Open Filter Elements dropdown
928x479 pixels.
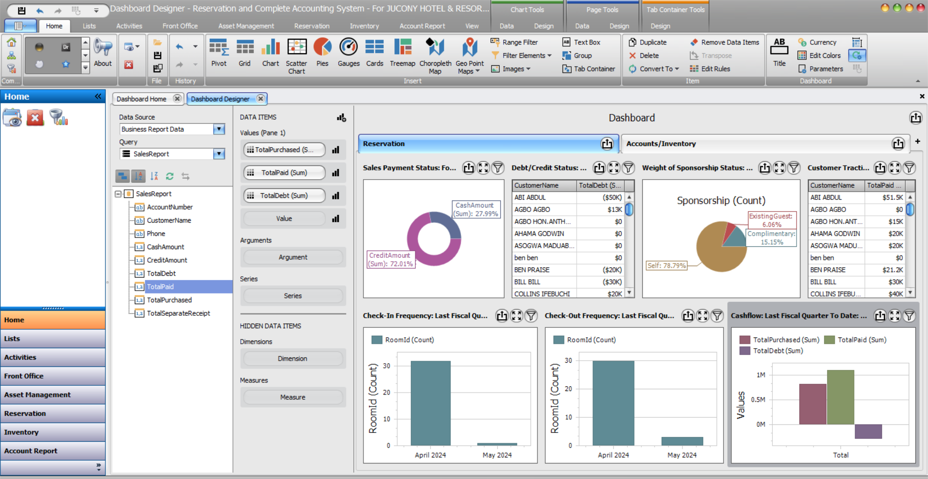pos(521,56)
